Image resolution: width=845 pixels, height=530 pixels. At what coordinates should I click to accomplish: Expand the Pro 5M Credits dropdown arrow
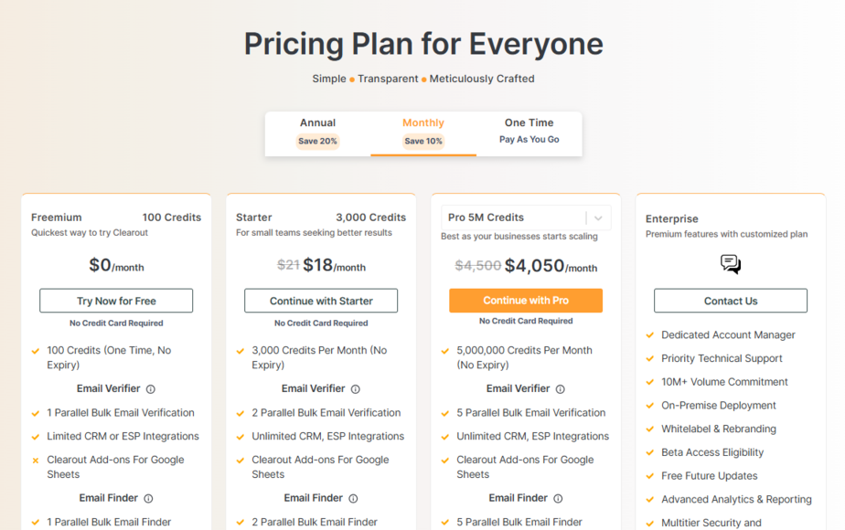(x=598, y=218)
